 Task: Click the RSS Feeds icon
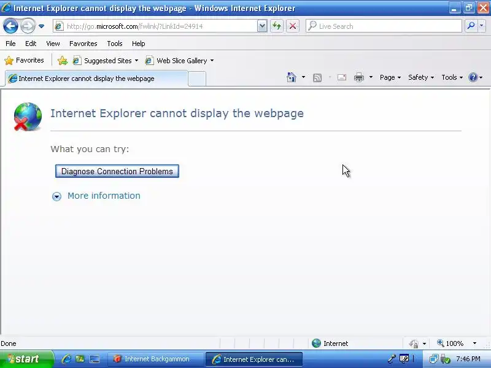[x=317, y=77]
